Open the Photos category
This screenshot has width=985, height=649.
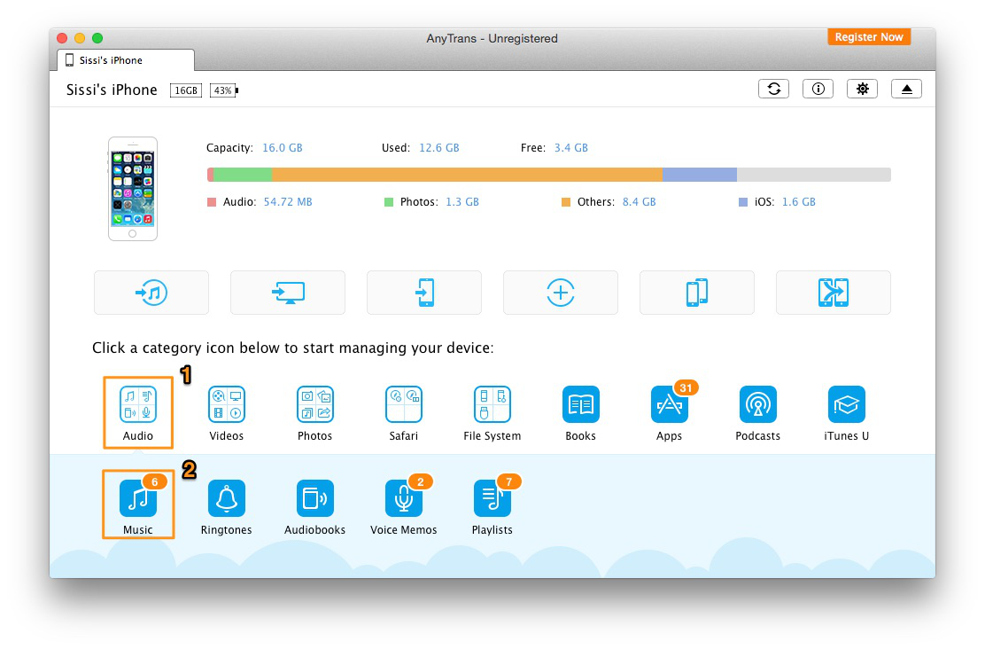click(x=314, y=404)
